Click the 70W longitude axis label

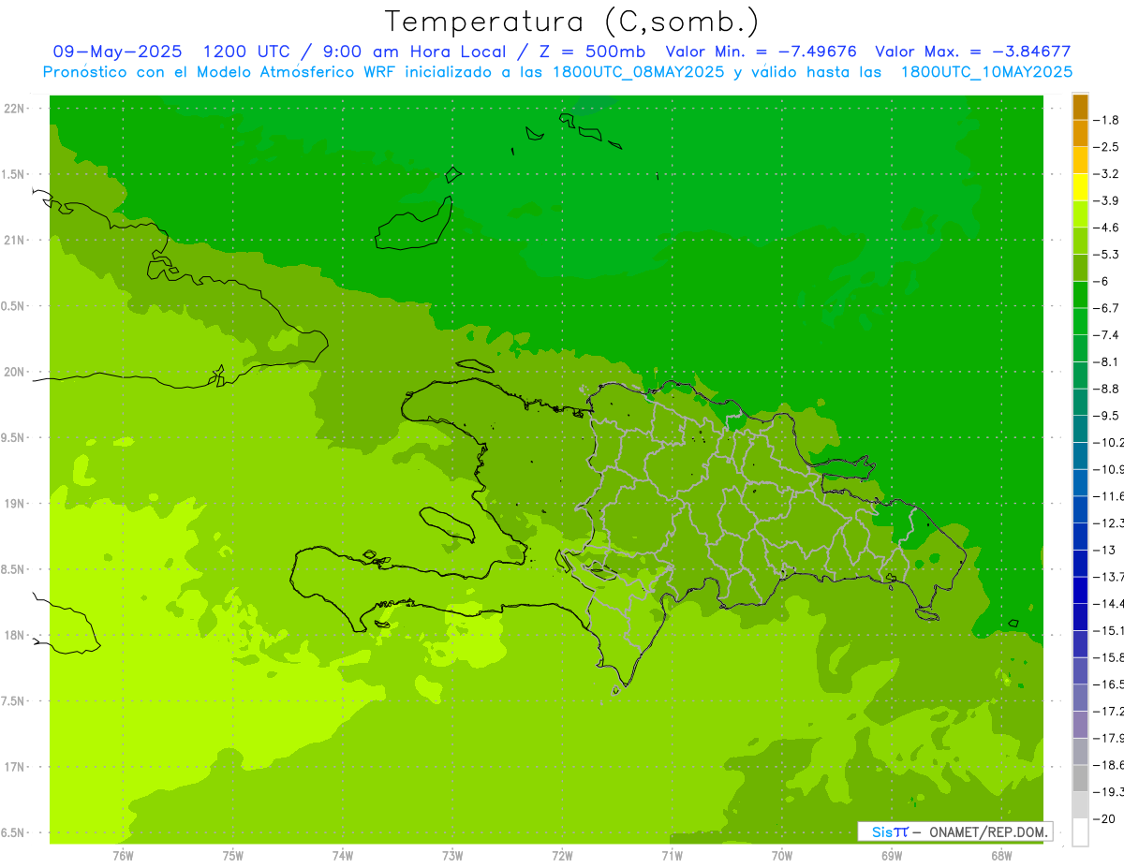point(781,855)
